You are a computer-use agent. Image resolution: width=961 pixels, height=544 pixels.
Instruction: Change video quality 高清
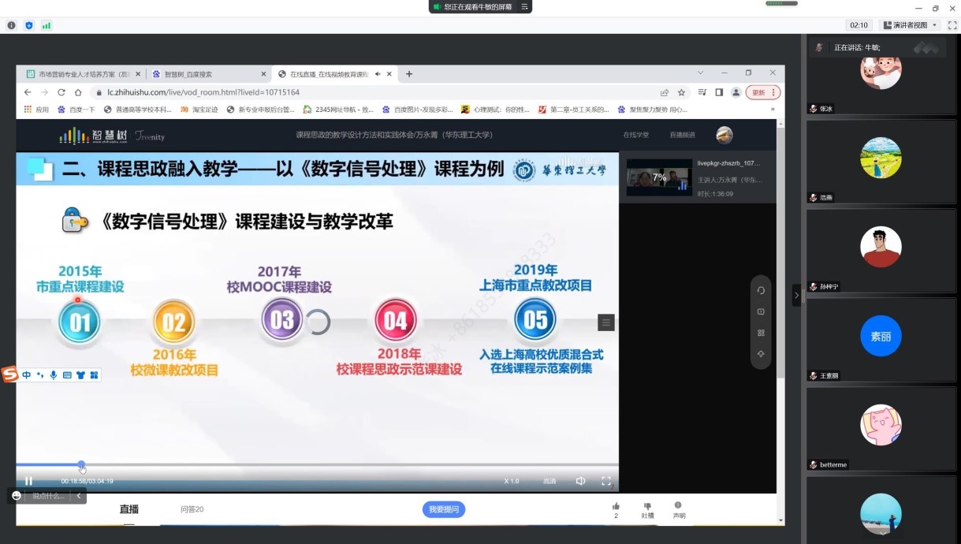pyautogui.click(x=549, y=481)
